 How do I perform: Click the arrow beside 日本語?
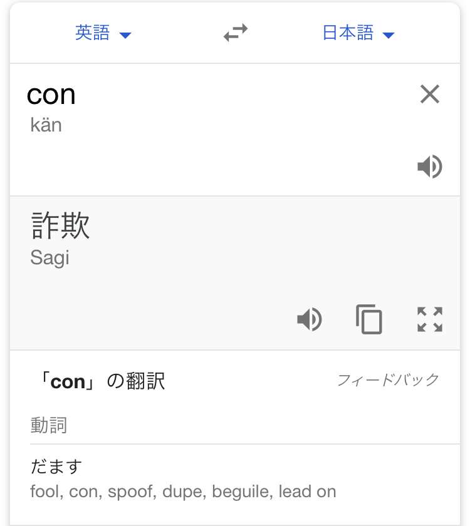pos(389,35)
